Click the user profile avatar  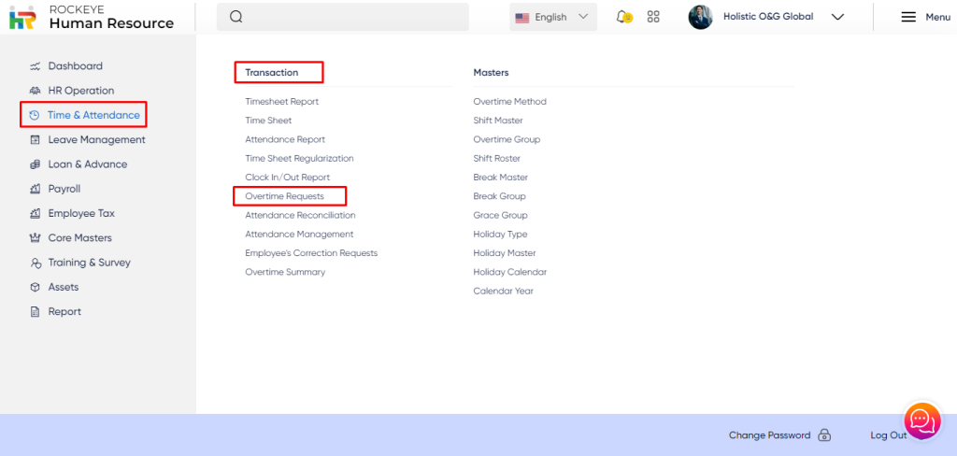coord(700,17)
